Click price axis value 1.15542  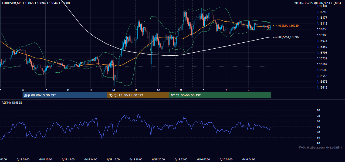tap(322, 76)
